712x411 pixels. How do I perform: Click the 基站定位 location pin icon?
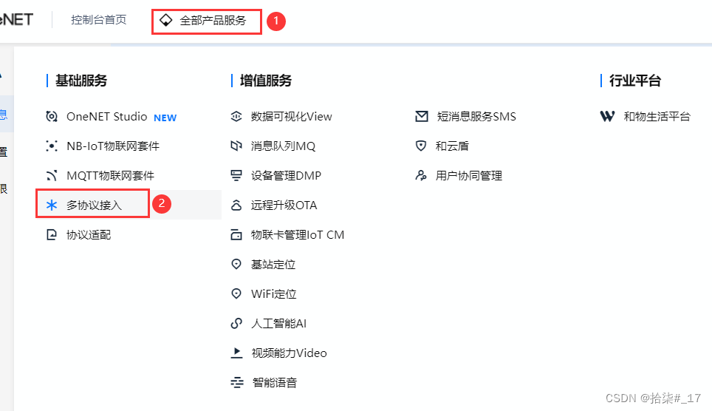[x=236, y=264]
